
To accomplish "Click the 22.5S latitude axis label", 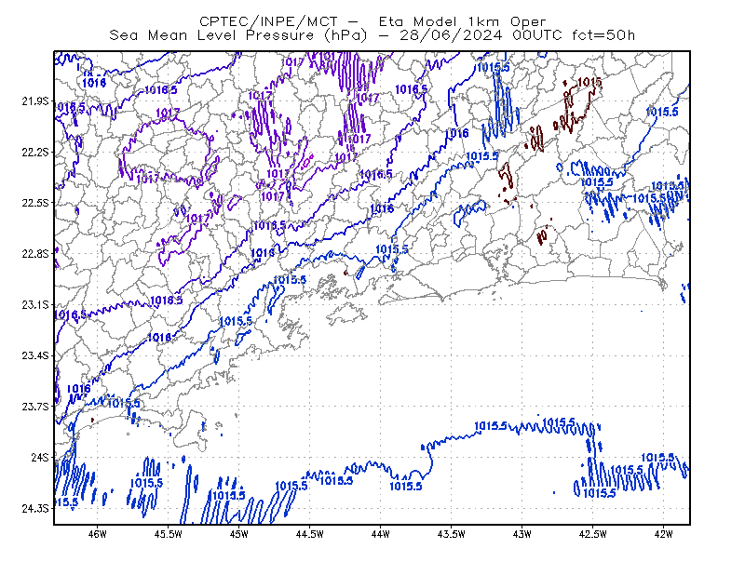I will coord(35,203).
